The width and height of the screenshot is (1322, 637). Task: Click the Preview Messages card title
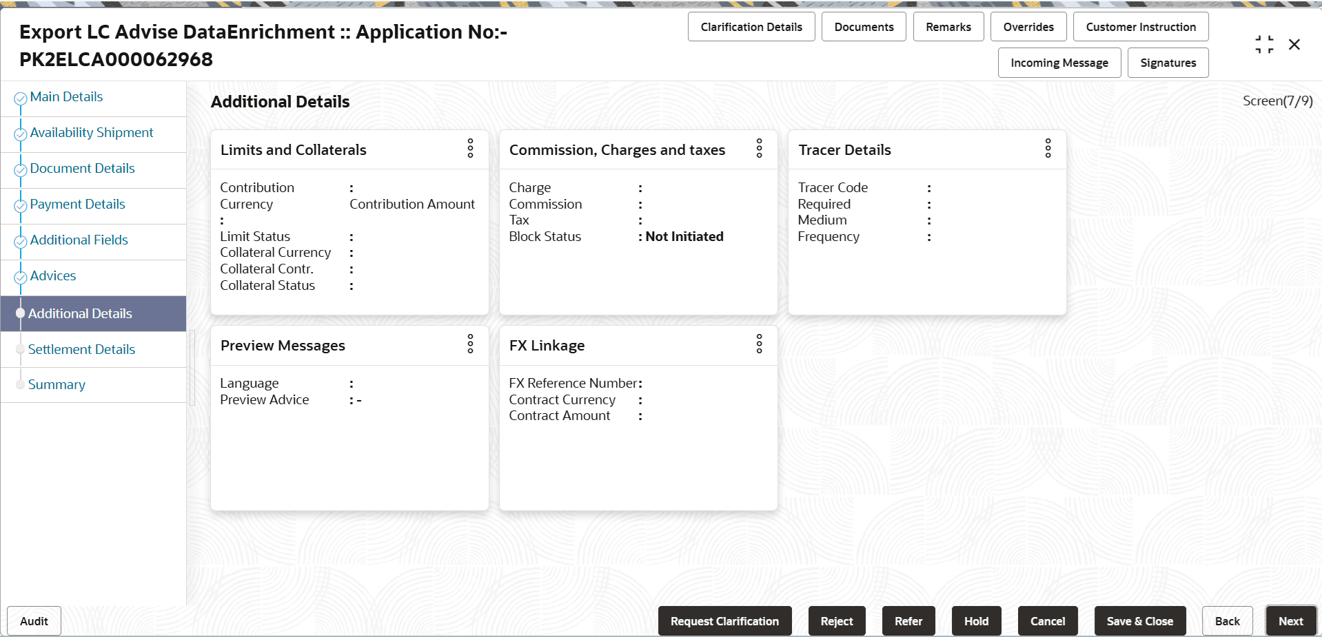pyautogui.click(x=283, y=346)
